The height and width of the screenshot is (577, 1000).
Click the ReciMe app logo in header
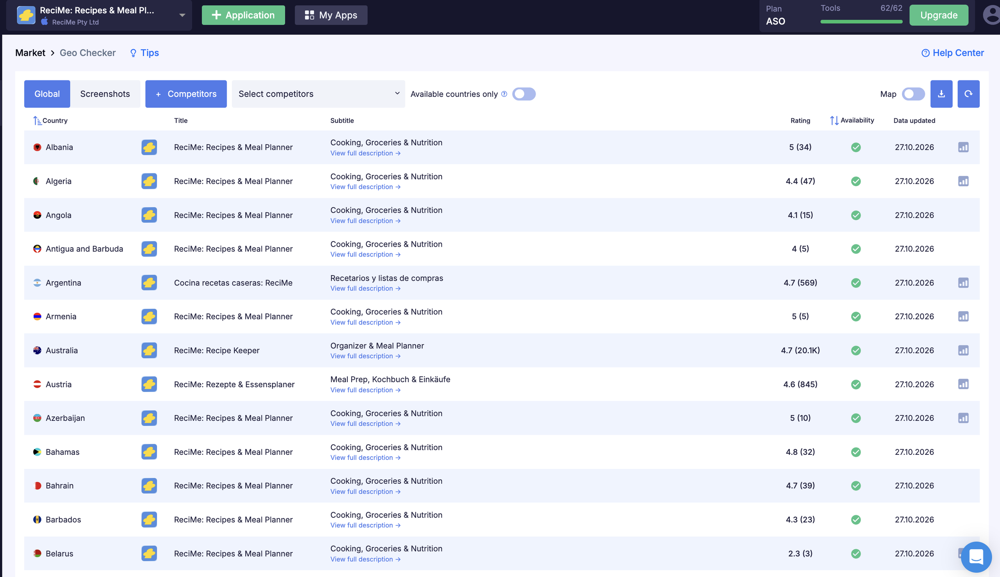pos(26,15)
